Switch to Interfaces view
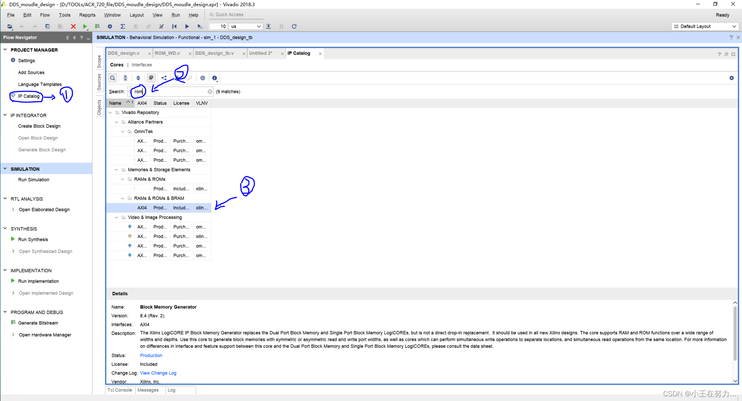Viewport: 742px width, 401px height. 142,65
